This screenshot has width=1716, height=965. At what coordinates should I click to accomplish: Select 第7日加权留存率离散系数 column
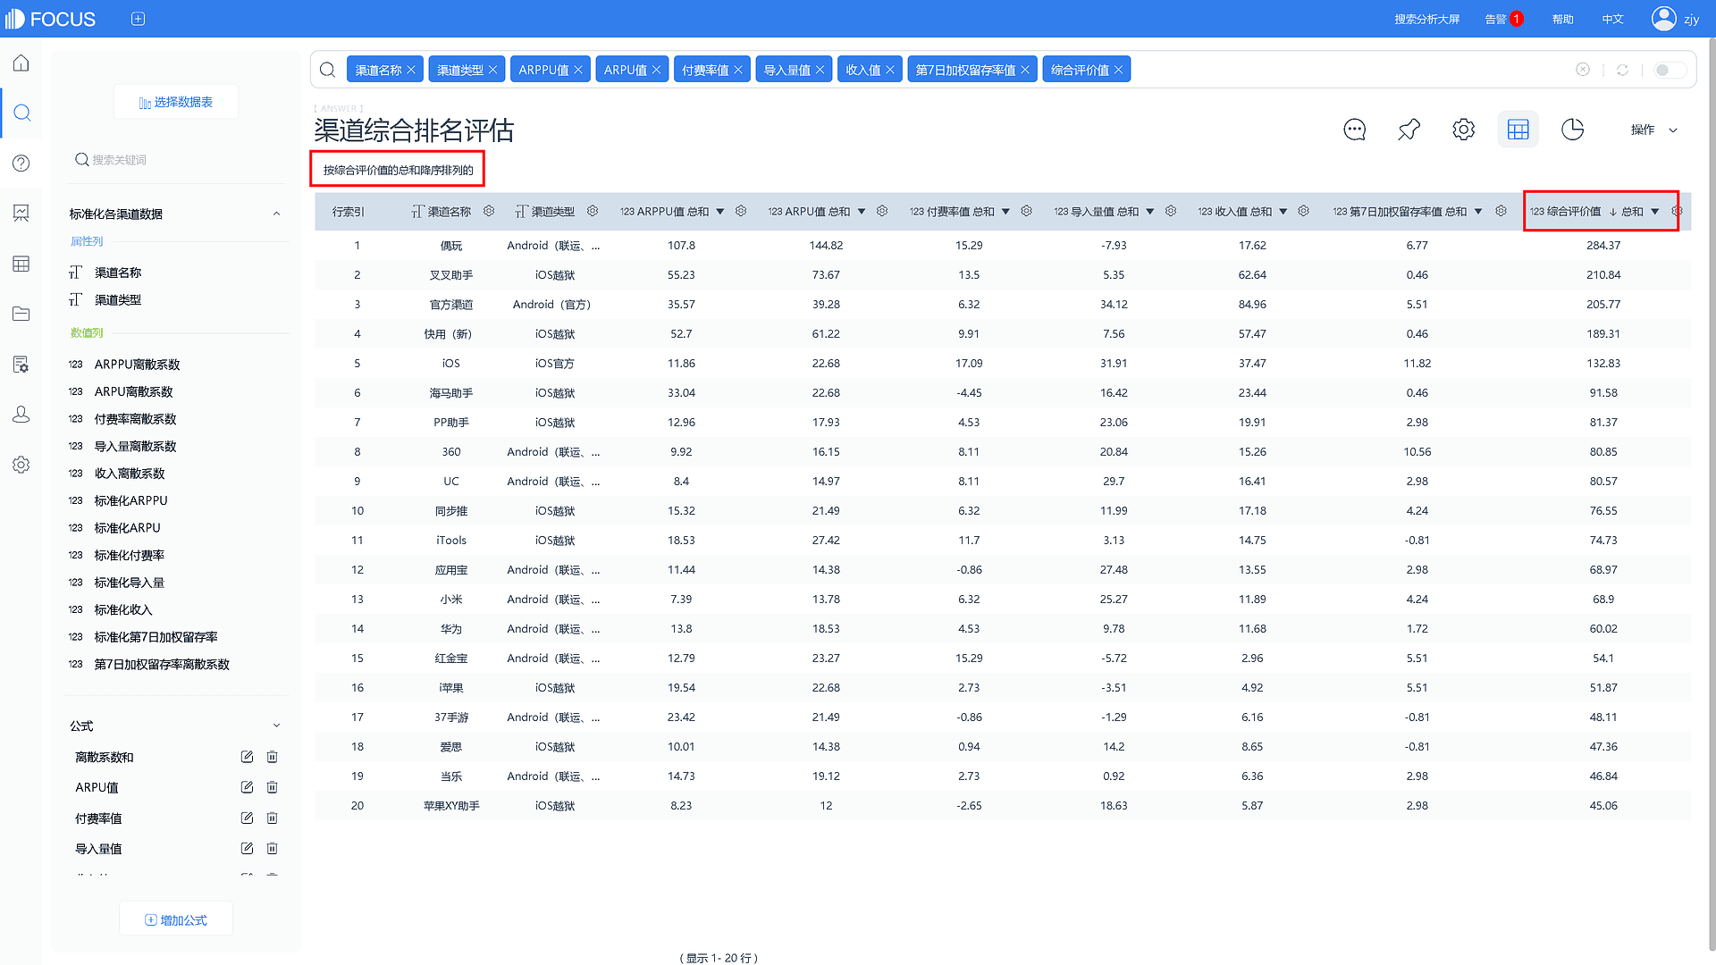[162, 664]
